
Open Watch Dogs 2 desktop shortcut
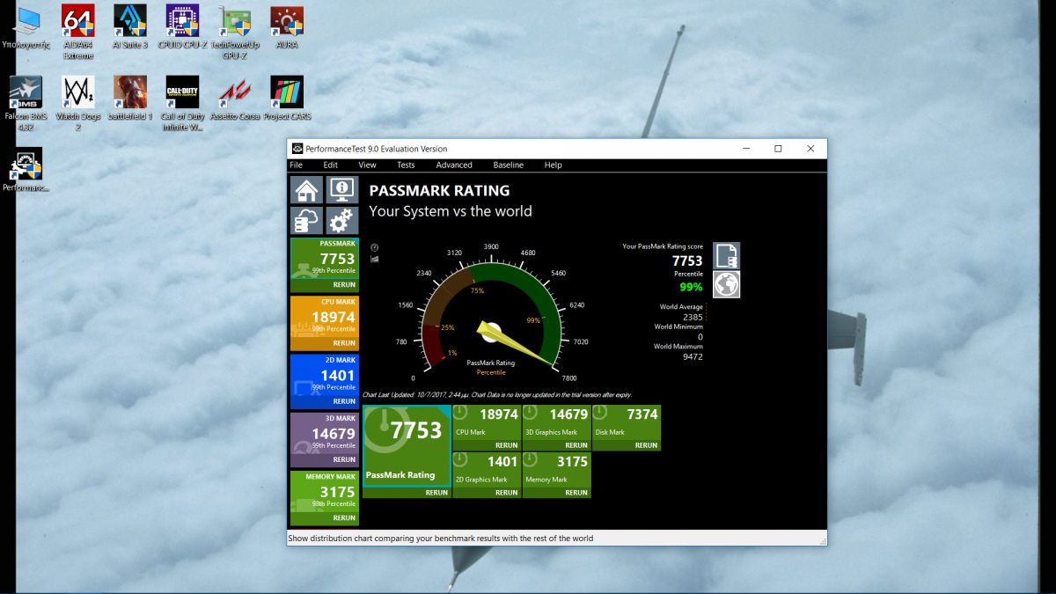click(78, 104)
